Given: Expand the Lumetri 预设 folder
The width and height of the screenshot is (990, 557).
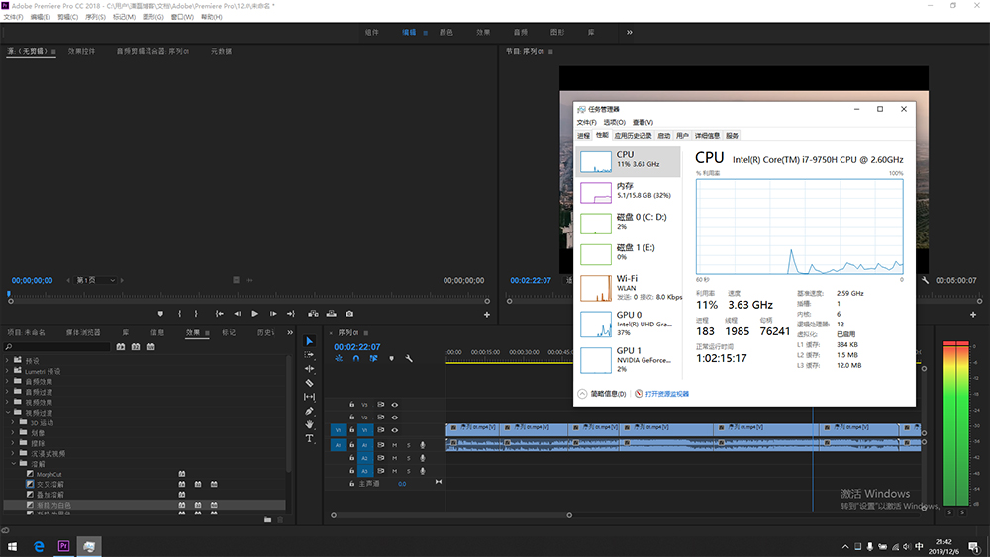Looking at the screenshot, I should pyautogui.click(x=8, y=371).
